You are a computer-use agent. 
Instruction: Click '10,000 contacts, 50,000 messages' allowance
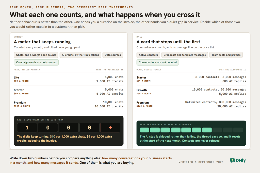pyautogui.click(x=219, y=90)
